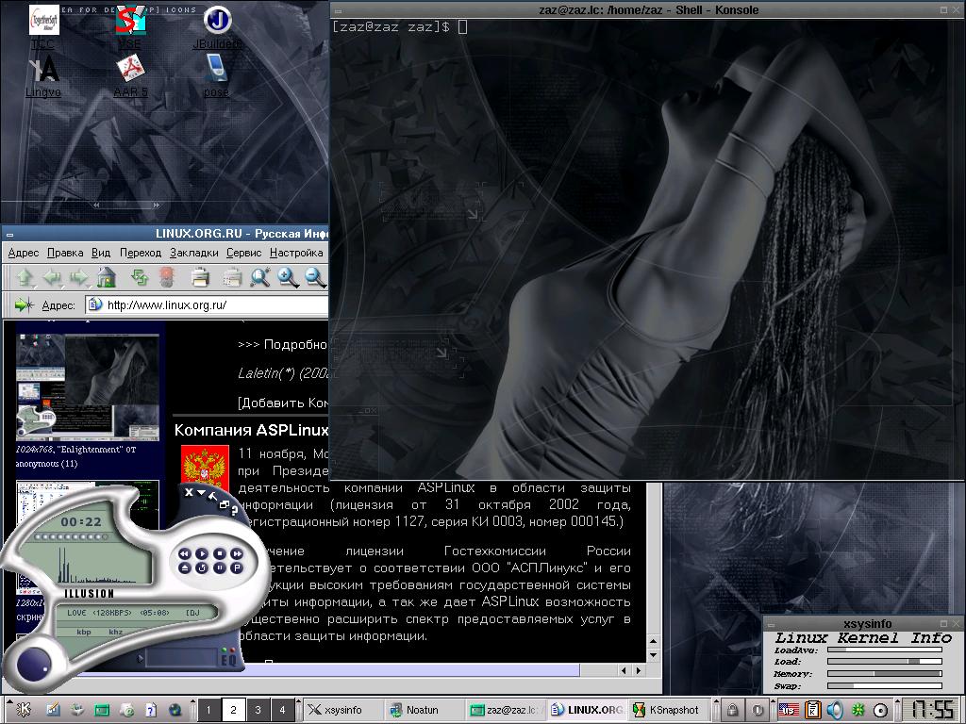Switch to virtual desktop 3 in pager
This screenshot has height=724, width=966.
point(258,710)
